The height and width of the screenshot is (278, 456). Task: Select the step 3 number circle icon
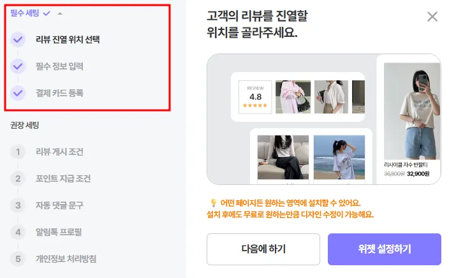(18, 205)
